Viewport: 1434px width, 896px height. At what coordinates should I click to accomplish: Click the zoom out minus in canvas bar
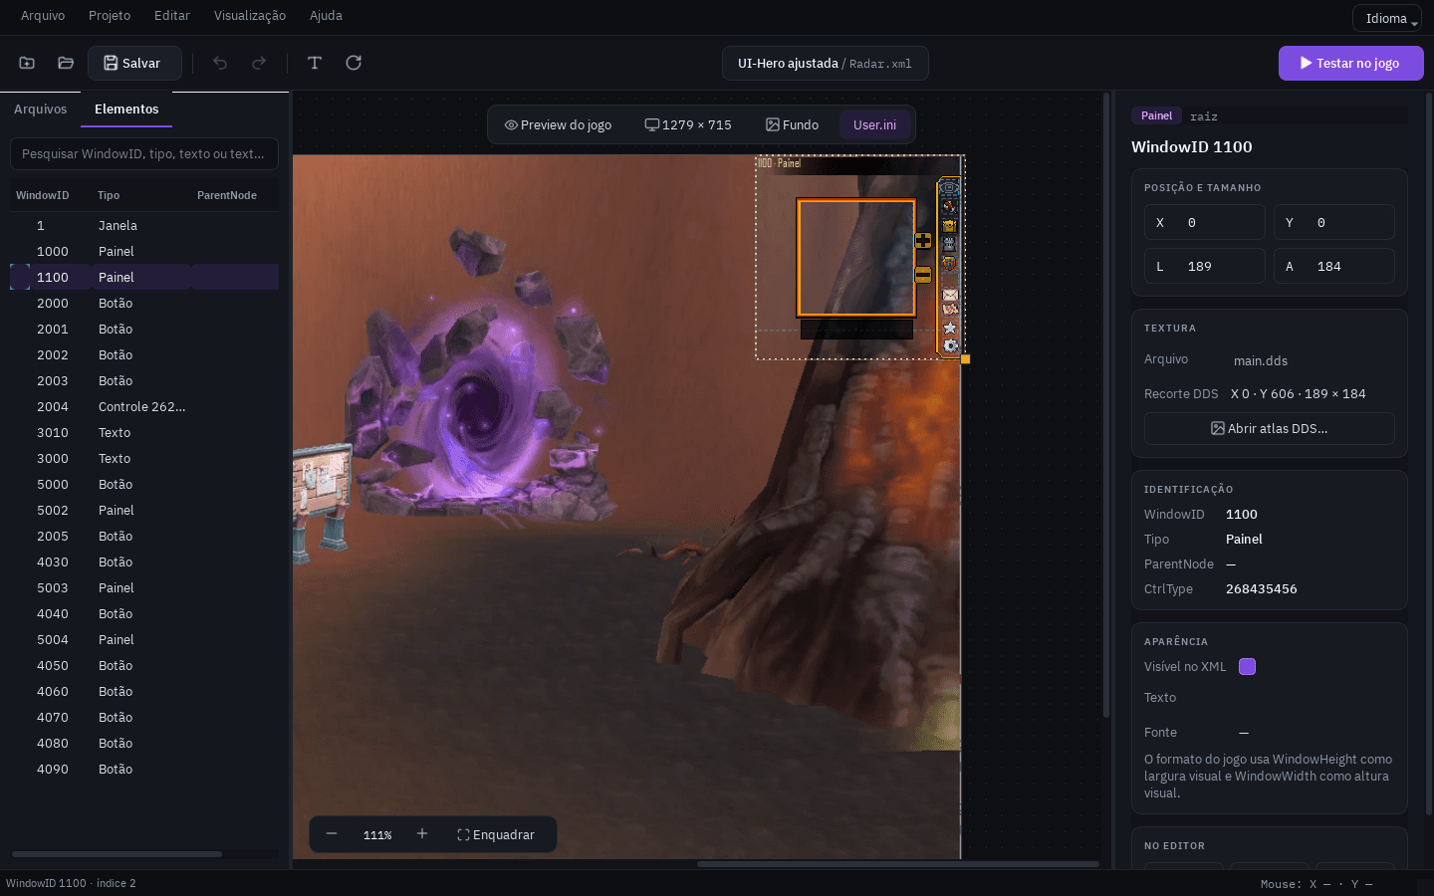tap(332, 834)
